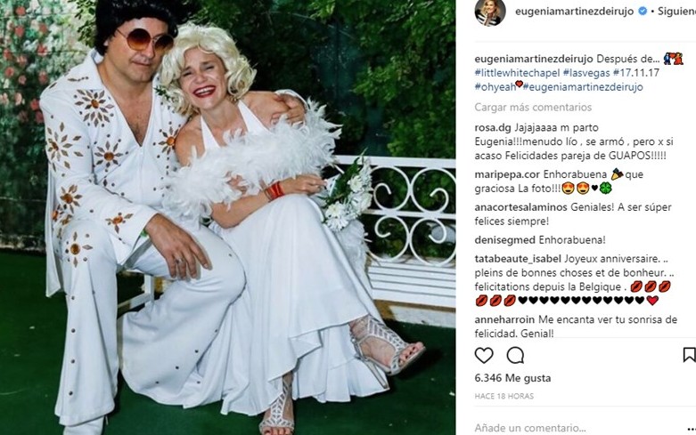Visit tatabeaute_isabel commenter profile
696x435 pixels.
coord(518,259)
